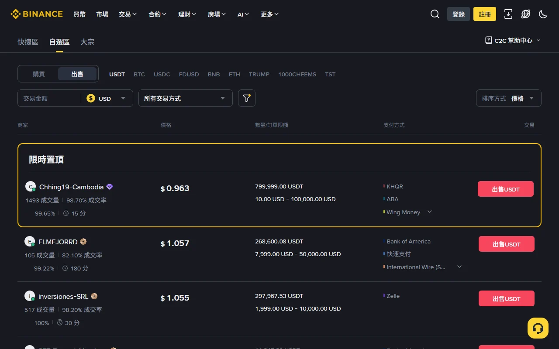
Task: Select the 1000CHEEMS coin tab
Action: (x=297, y=74)
